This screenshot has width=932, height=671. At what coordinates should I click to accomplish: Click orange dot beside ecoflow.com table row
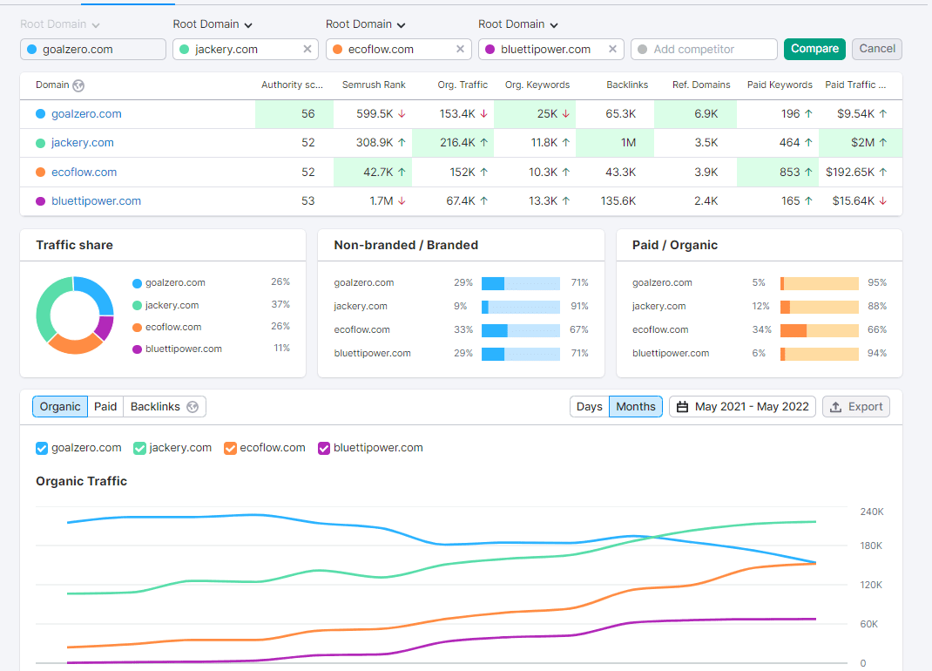coord(40,172)
